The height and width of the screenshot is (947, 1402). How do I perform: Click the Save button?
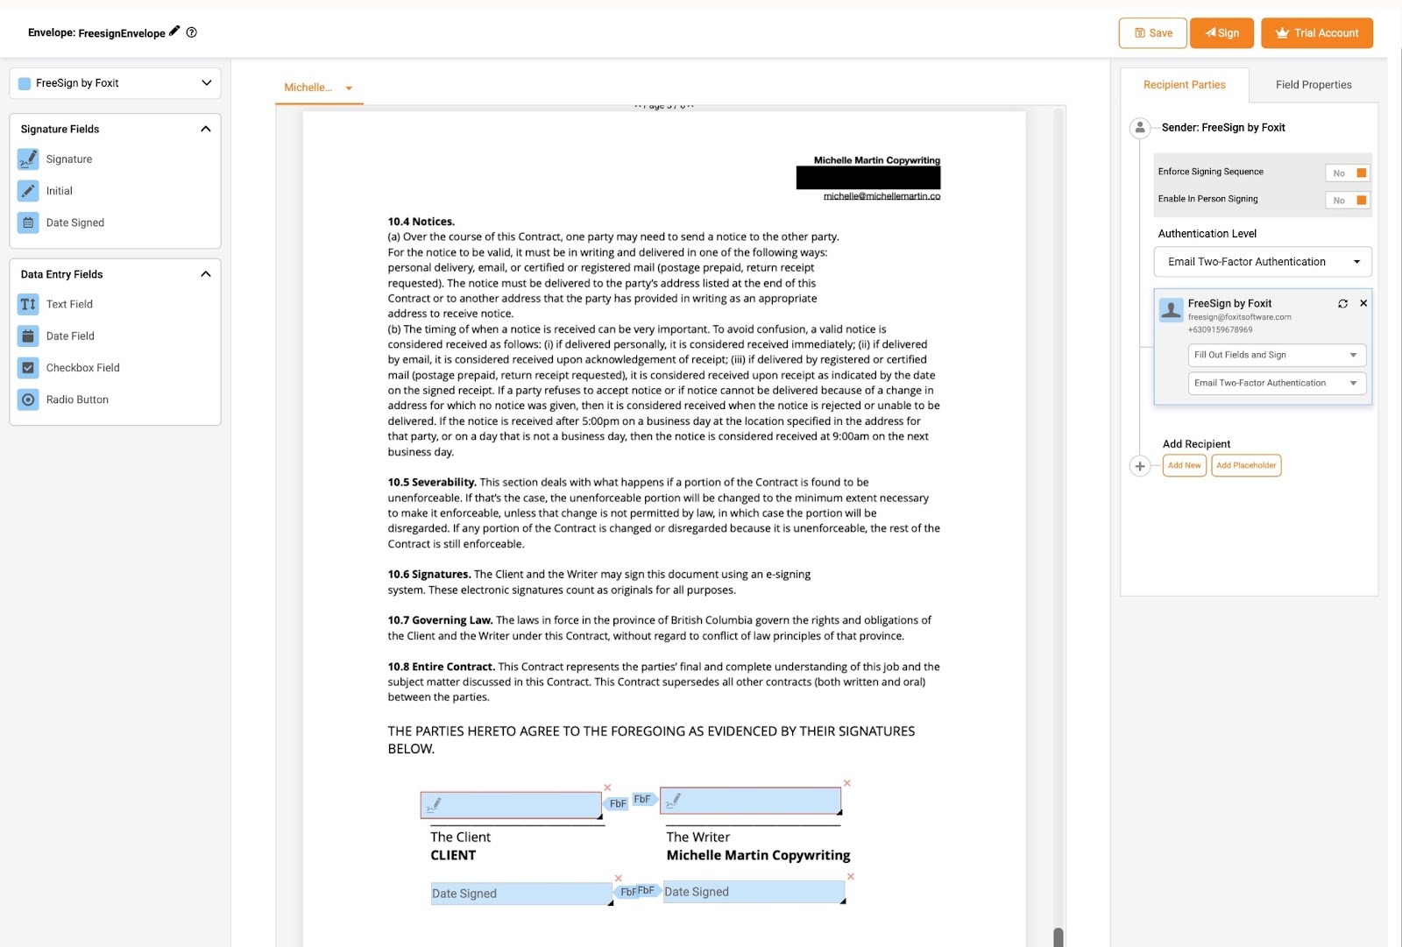pyautogui.click(x=1152, y=32)
